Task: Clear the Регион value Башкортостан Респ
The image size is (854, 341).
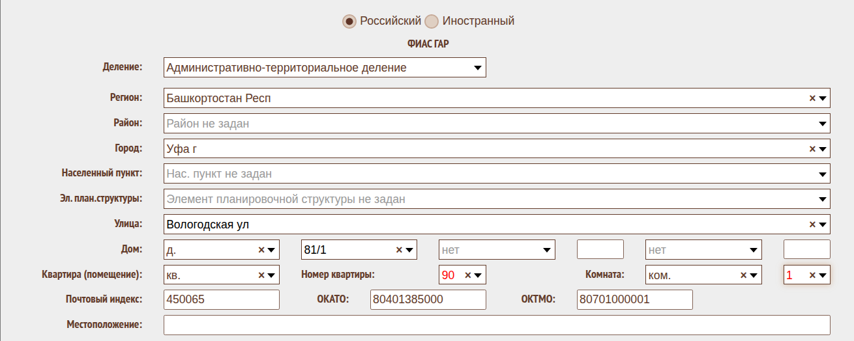Action: pos(812,98)
